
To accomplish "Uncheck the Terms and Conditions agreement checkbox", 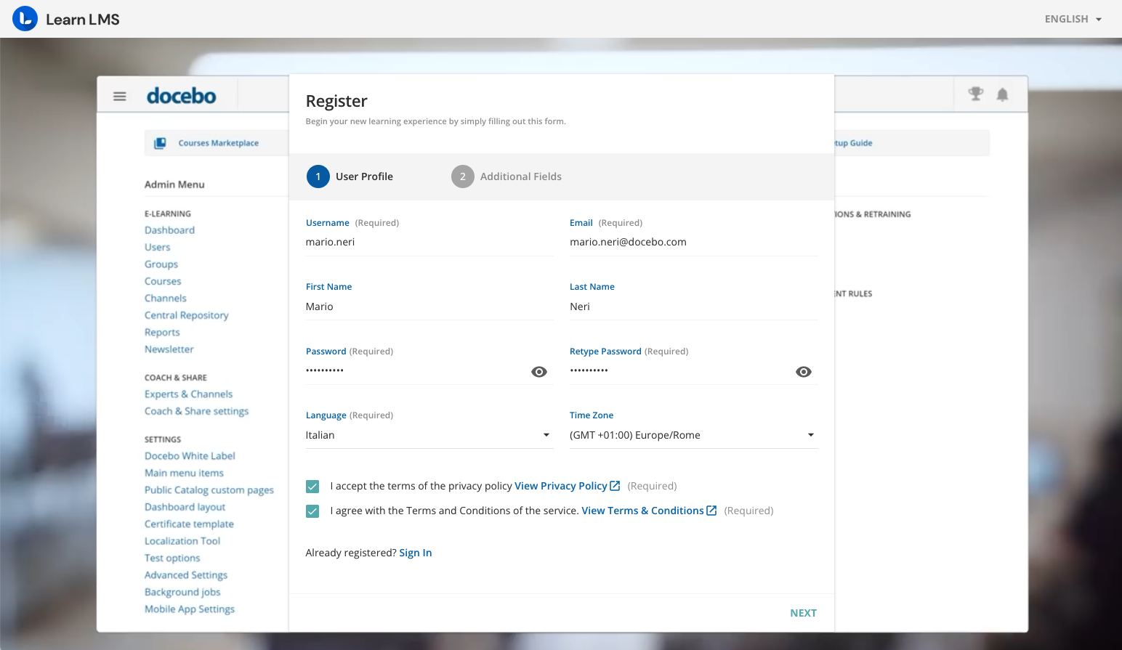I will pyautogui.click(x=312, y=511).
